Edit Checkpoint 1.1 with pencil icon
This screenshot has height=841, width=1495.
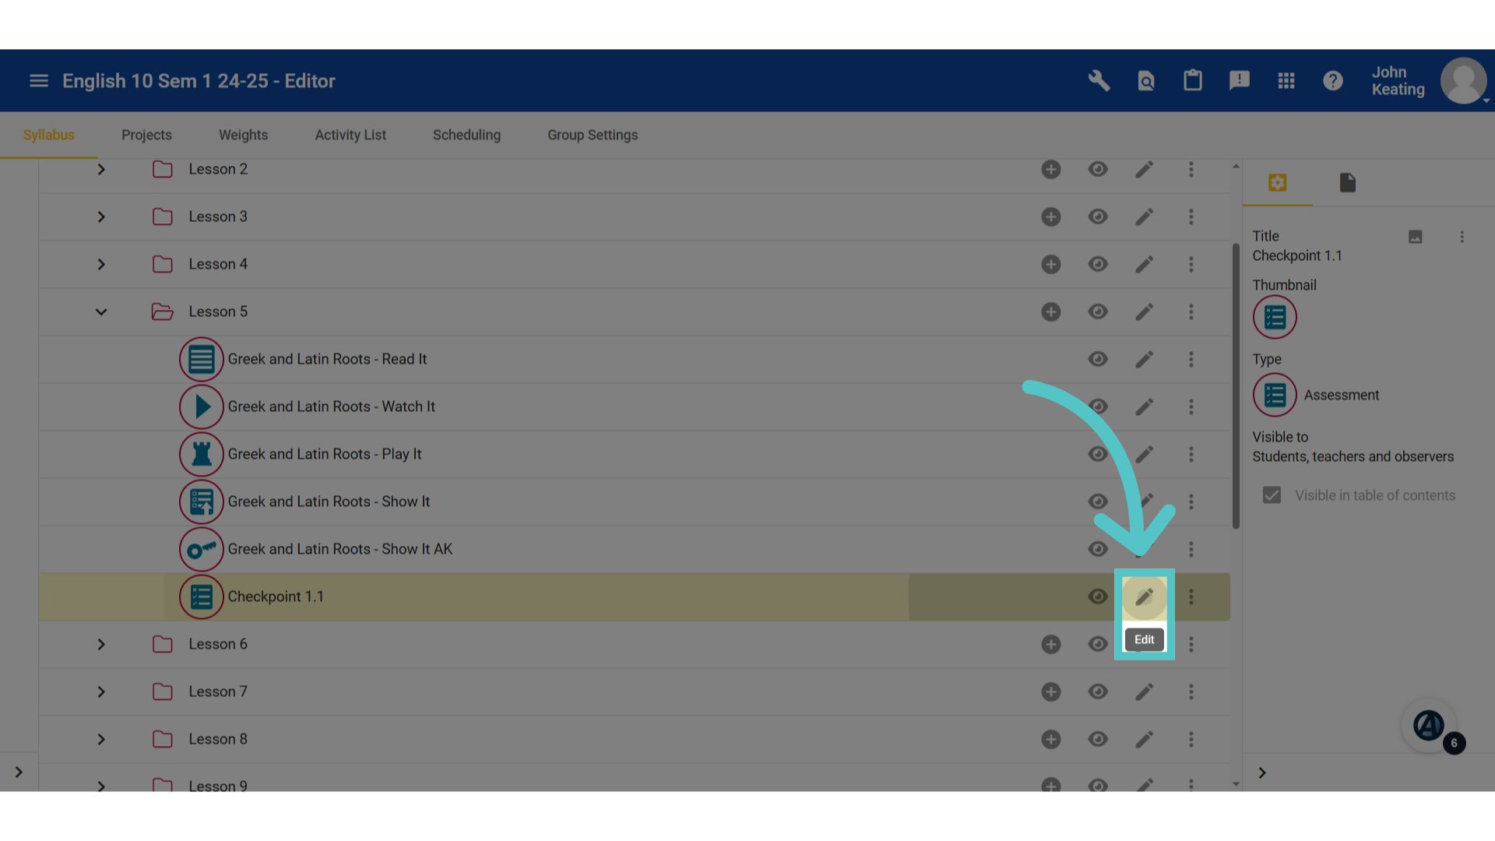1145,597
